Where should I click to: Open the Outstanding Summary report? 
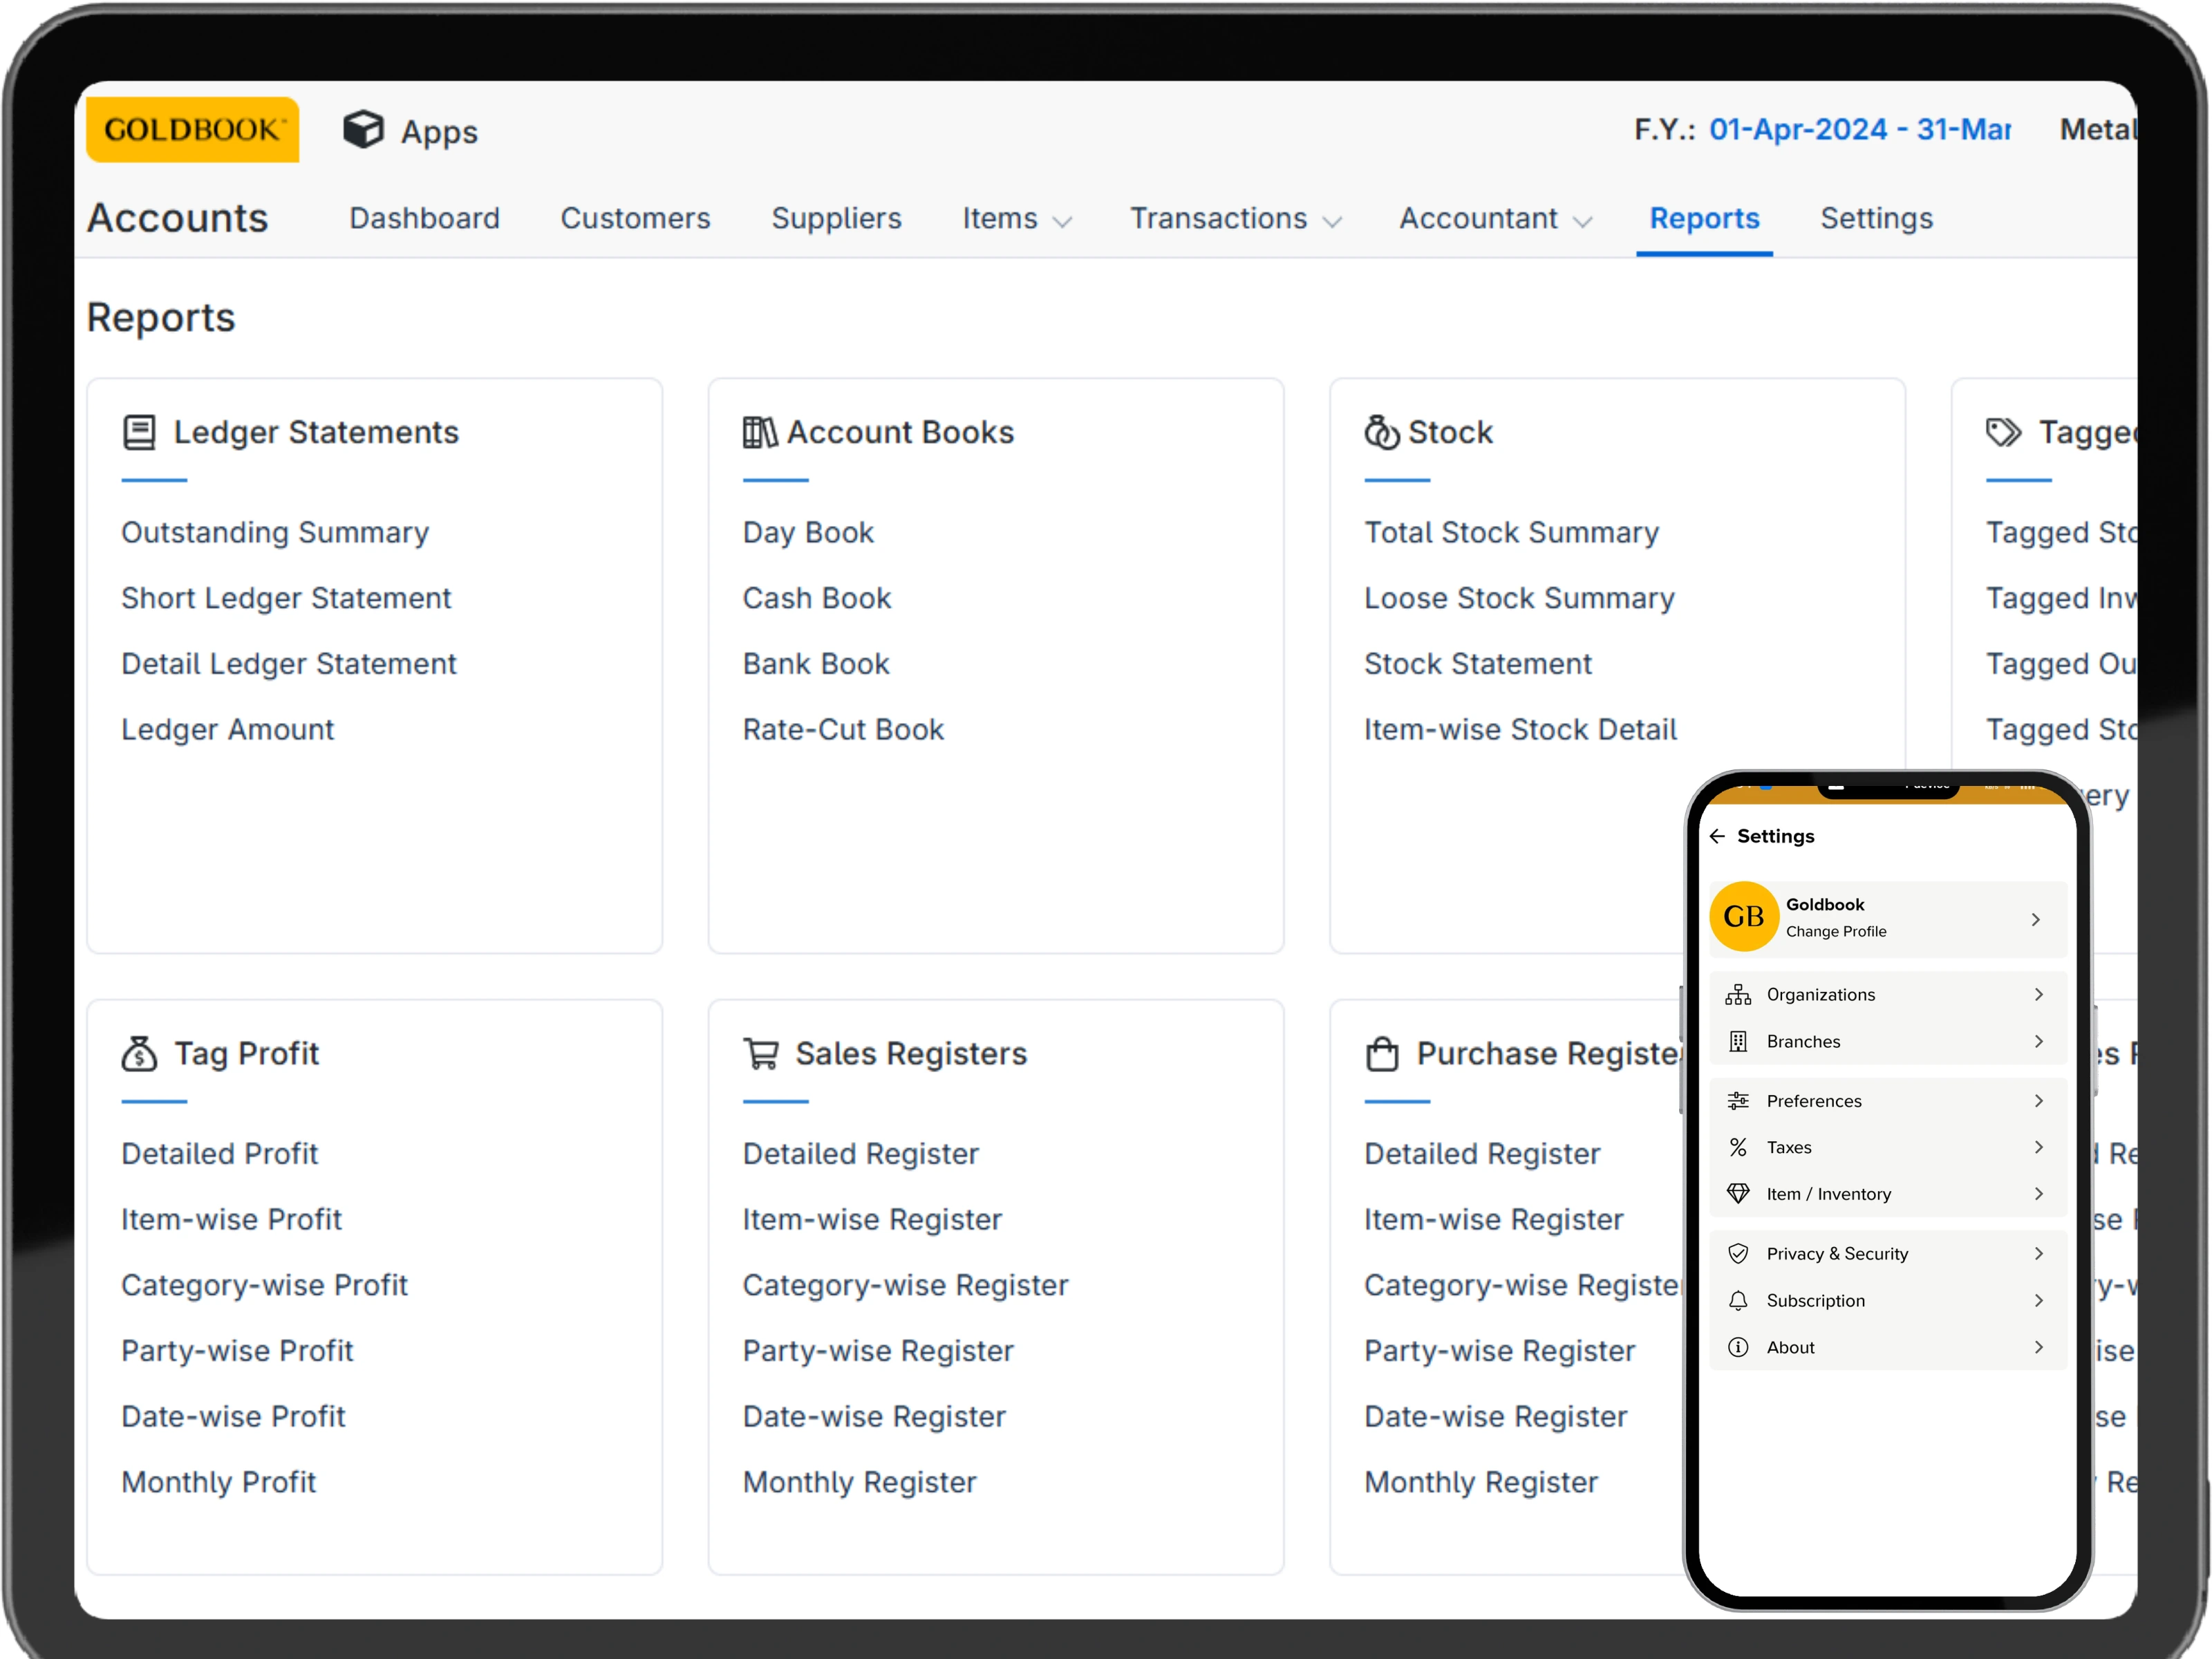275,532
